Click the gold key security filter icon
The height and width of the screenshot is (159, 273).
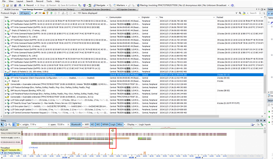[47, 13]
